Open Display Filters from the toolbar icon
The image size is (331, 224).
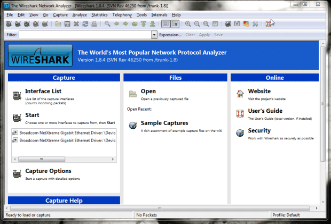tap(237, 24)
